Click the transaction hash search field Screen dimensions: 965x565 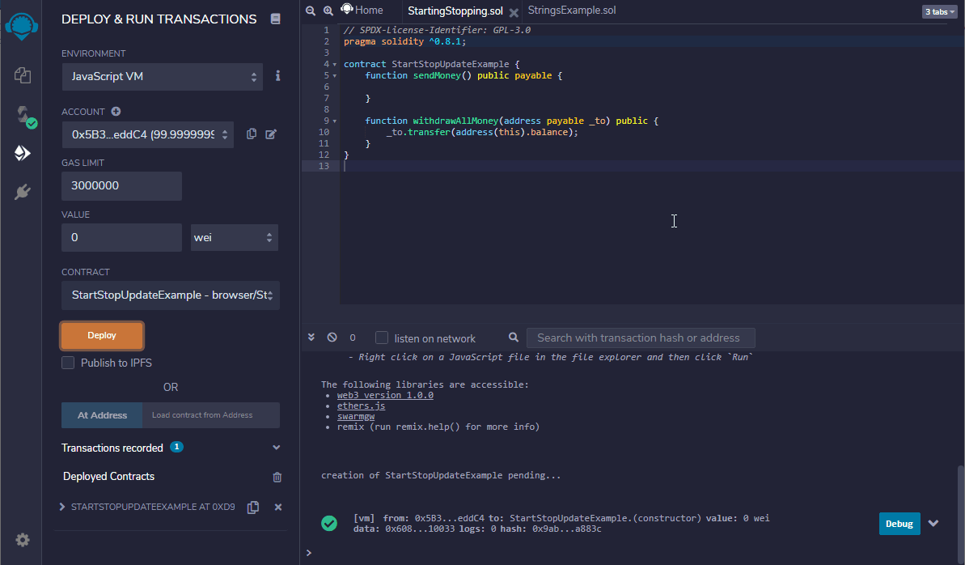[641, 338]
